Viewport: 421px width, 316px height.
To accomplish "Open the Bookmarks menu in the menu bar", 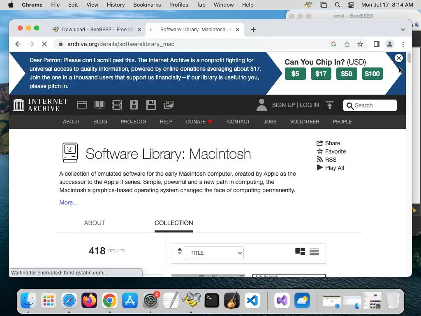I will (147, 5).
